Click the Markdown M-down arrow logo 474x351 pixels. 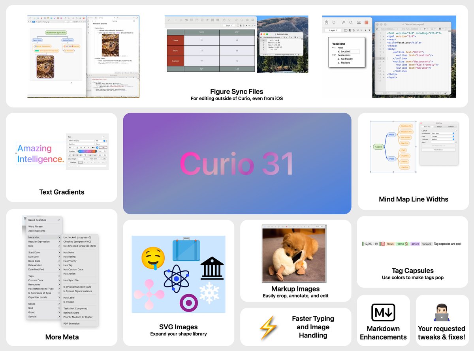[x=383, y=312]
